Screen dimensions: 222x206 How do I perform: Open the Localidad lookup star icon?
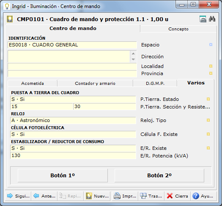click(x=211, y=66)
